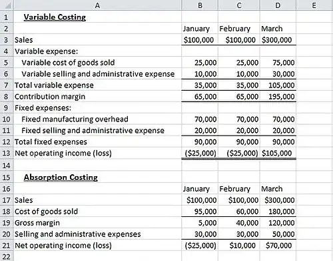Select March total variable expense 105,000 cell
Viewport: 333px width, 261px height.
pos(278,85)
